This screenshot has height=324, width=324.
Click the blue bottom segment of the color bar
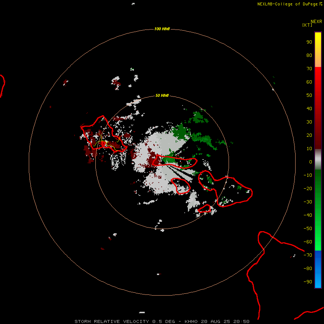[x=318, y=269]
